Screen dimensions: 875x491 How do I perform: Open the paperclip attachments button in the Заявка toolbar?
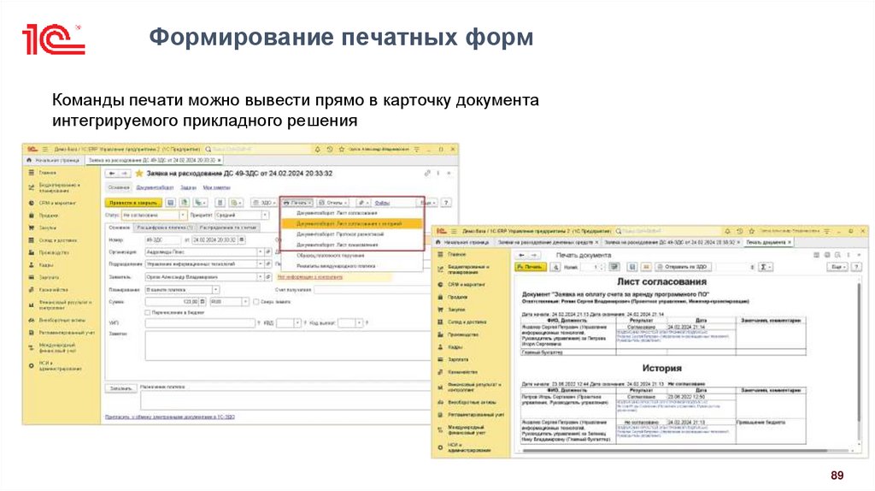[363, 203]
